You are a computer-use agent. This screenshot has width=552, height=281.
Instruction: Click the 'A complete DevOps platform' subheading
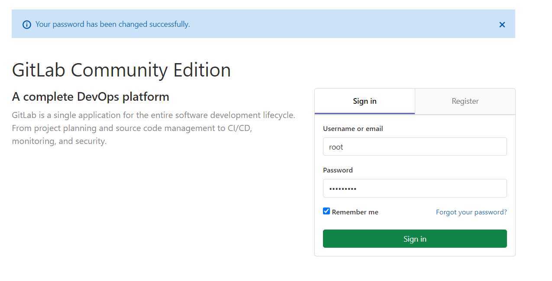90,96
